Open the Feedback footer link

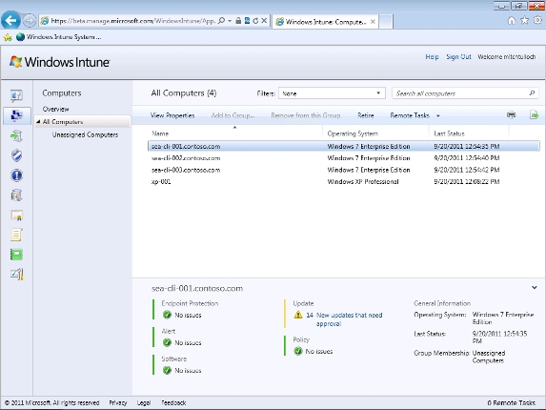pos(173,402)
